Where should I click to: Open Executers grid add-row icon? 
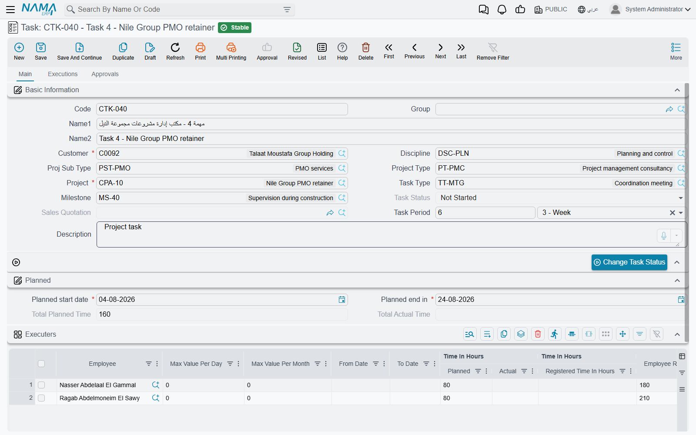pos(487,334)
